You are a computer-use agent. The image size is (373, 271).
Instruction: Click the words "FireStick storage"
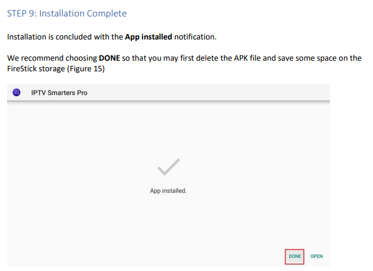tap(36, 69)
